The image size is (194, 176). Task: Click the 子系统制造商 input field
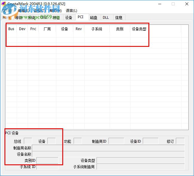141,167
